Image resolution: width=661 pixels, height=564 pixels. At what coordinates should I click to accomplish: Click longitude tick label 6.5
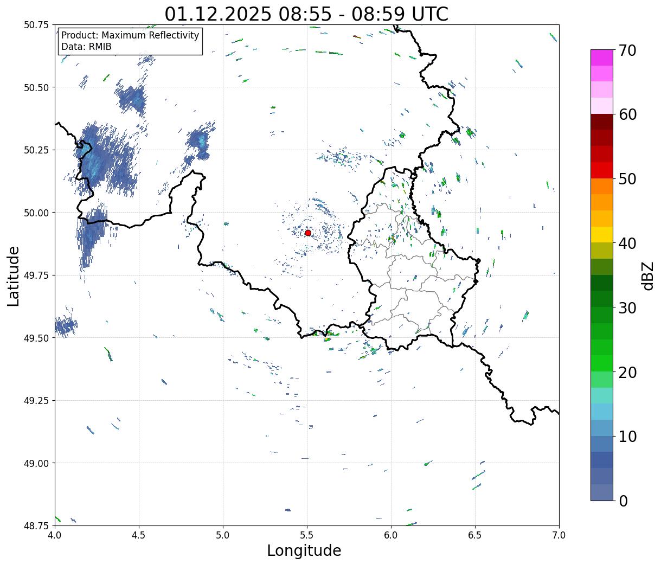[475, 535]
